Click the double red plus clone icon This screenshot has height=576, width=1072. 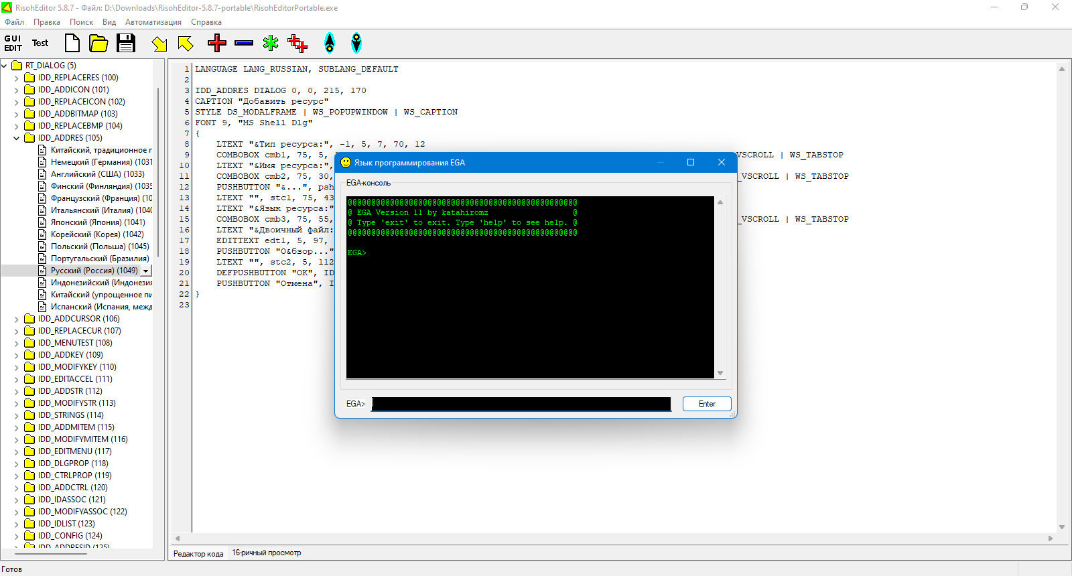coord(297,44)
